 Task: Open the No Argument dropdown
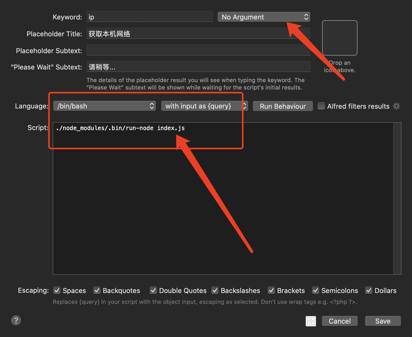(264, 17)
